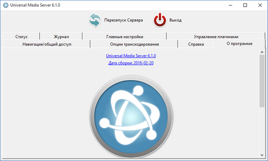Click the Universal Media Server title bar icon
The width and height of the screenshot is (268, 161).
pos(5,5)
